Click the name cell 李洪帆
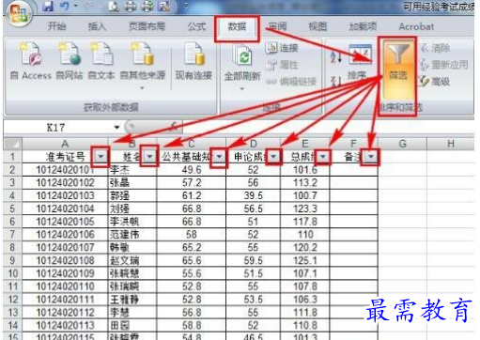The image size is (480, 340). [132, 222]
